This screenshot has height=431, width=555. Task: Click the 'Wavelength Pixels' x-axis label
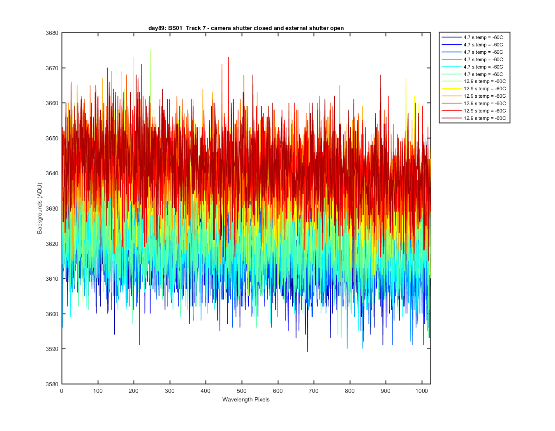click(x=246, y=399)
